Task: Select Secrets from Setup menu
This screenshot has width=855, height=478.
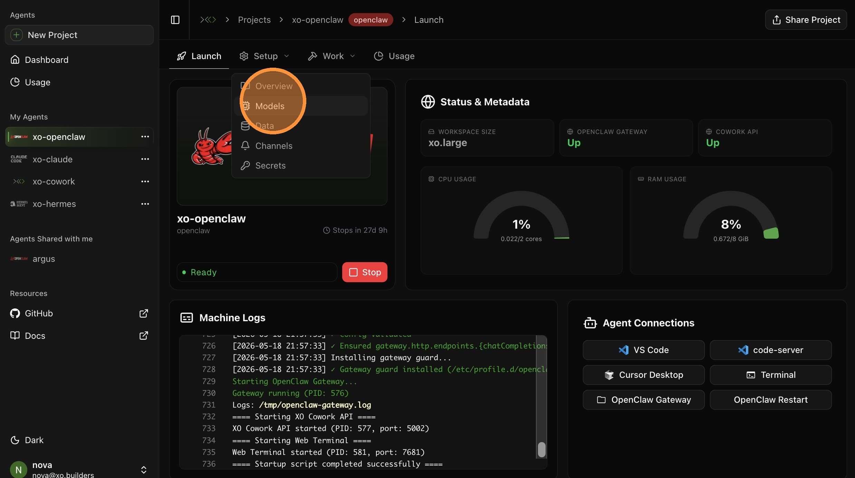Action: pyautogui.click(x=301, y=165)
